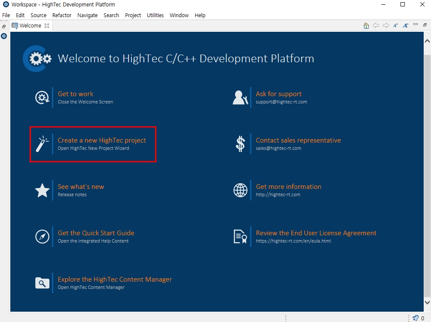Click the dollar sign sales icon
Viewport: 431px width, 322px height.
click(240, 144)
